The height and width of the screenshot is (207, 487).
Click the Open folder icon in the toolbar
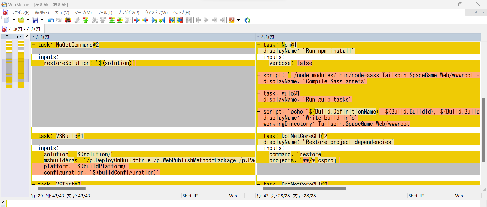pyautogui.click(x=21, y=20)
